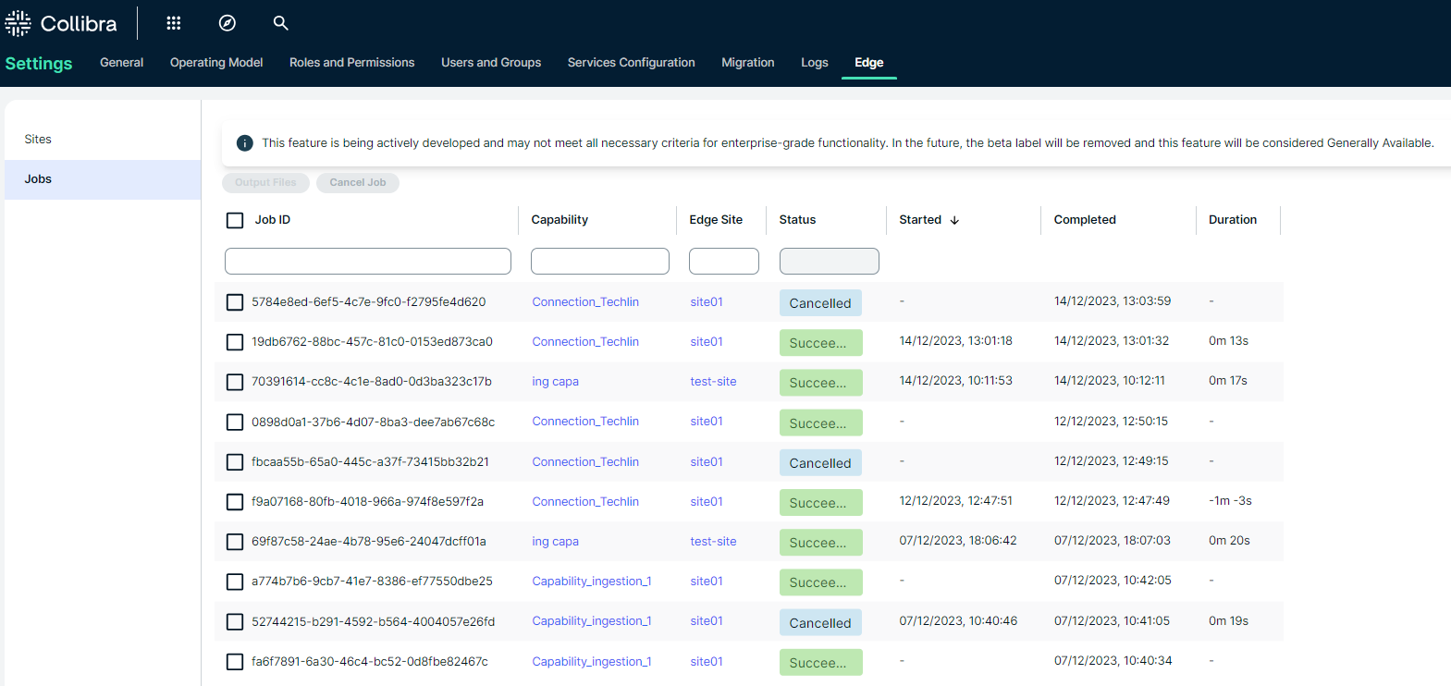Viewport: 1451px width, 686px height.
Task: Open the first Capability_ingestion_1 link
Action: point(591,582)
